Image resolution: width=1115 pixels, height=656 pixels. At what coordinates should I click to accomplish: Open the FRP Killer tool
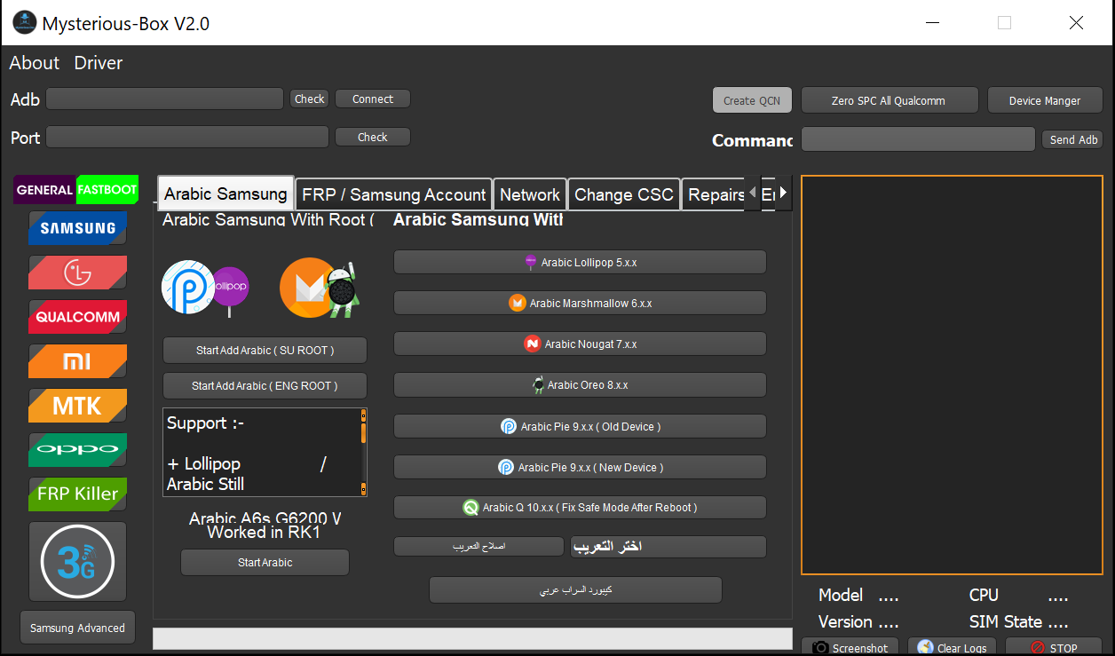tap(77, 494)
